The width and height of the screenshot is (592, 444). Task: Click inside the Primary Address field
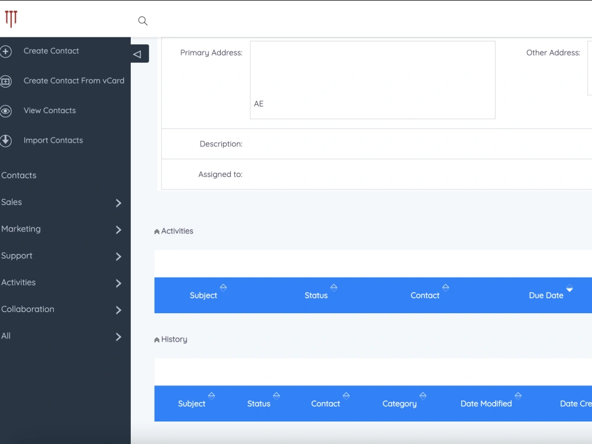coord(372,80)
